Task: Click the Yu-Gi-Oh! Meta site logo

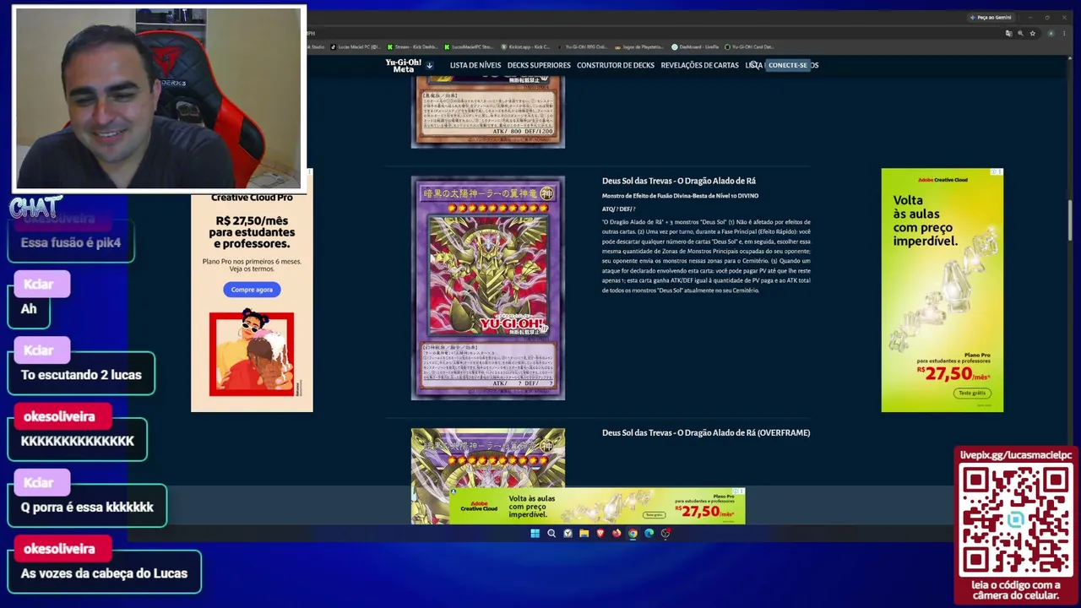Action: click(x=403, y=65)
